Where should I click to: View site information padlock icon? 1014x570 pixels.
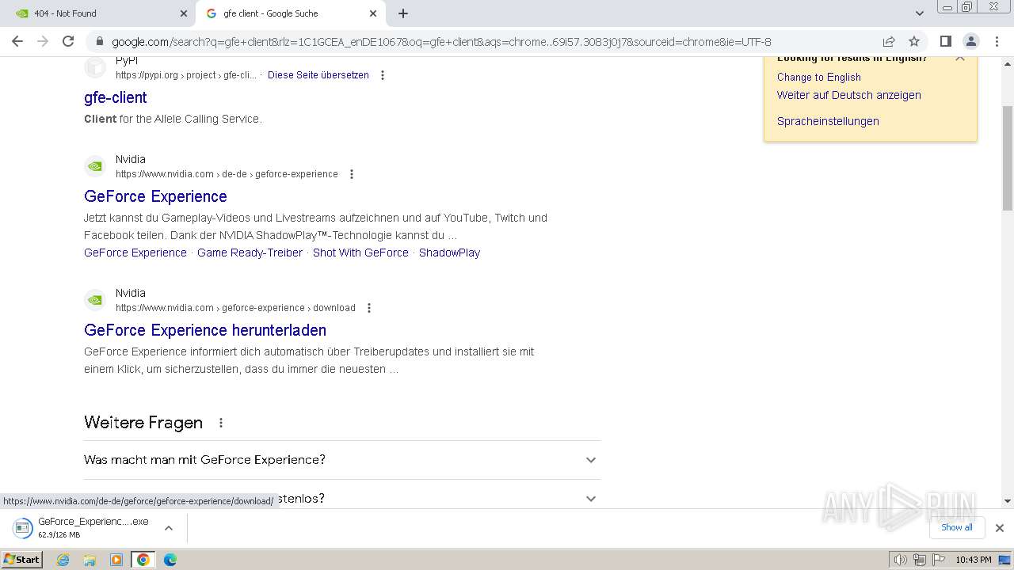(x=99, y=42)
